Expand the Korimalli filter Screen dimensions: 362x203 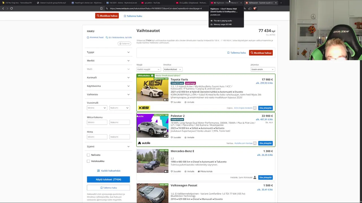[x=108, y=78]
